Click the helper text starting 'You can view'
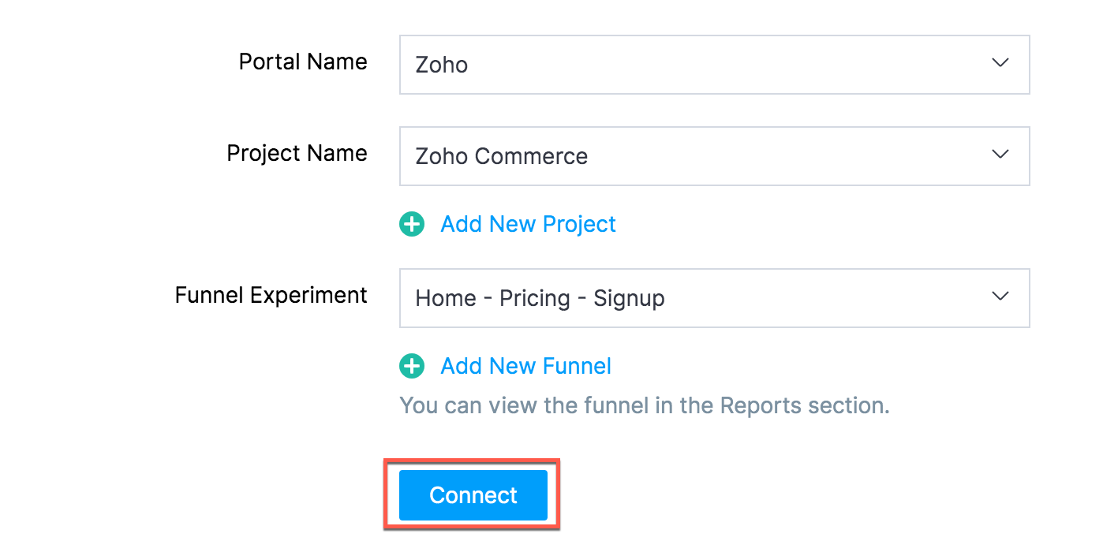This screenshot has height=541, width=1103. (644, 406)
